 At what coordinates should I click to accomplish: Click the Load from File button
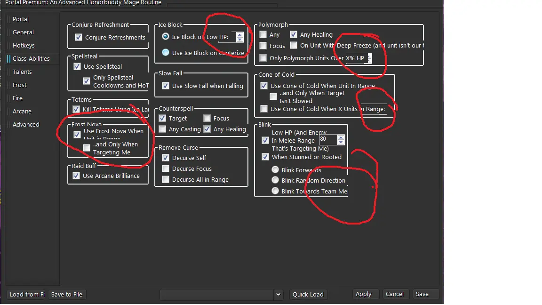26,294
